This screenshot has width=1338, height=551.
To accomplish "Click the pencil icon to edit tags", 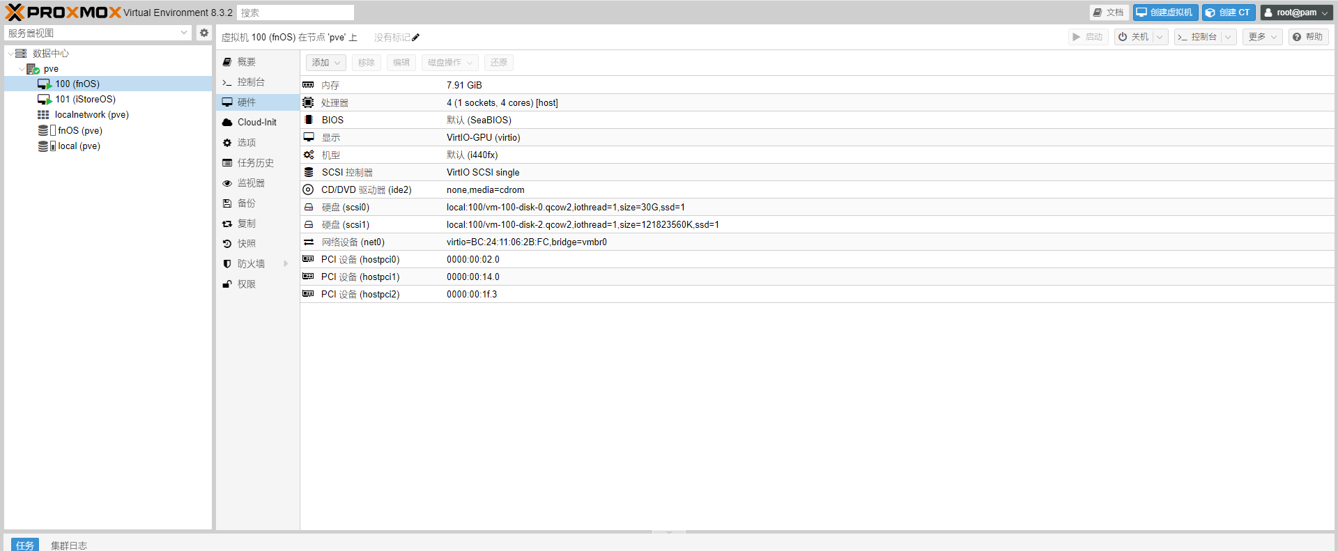I will 416,38.
